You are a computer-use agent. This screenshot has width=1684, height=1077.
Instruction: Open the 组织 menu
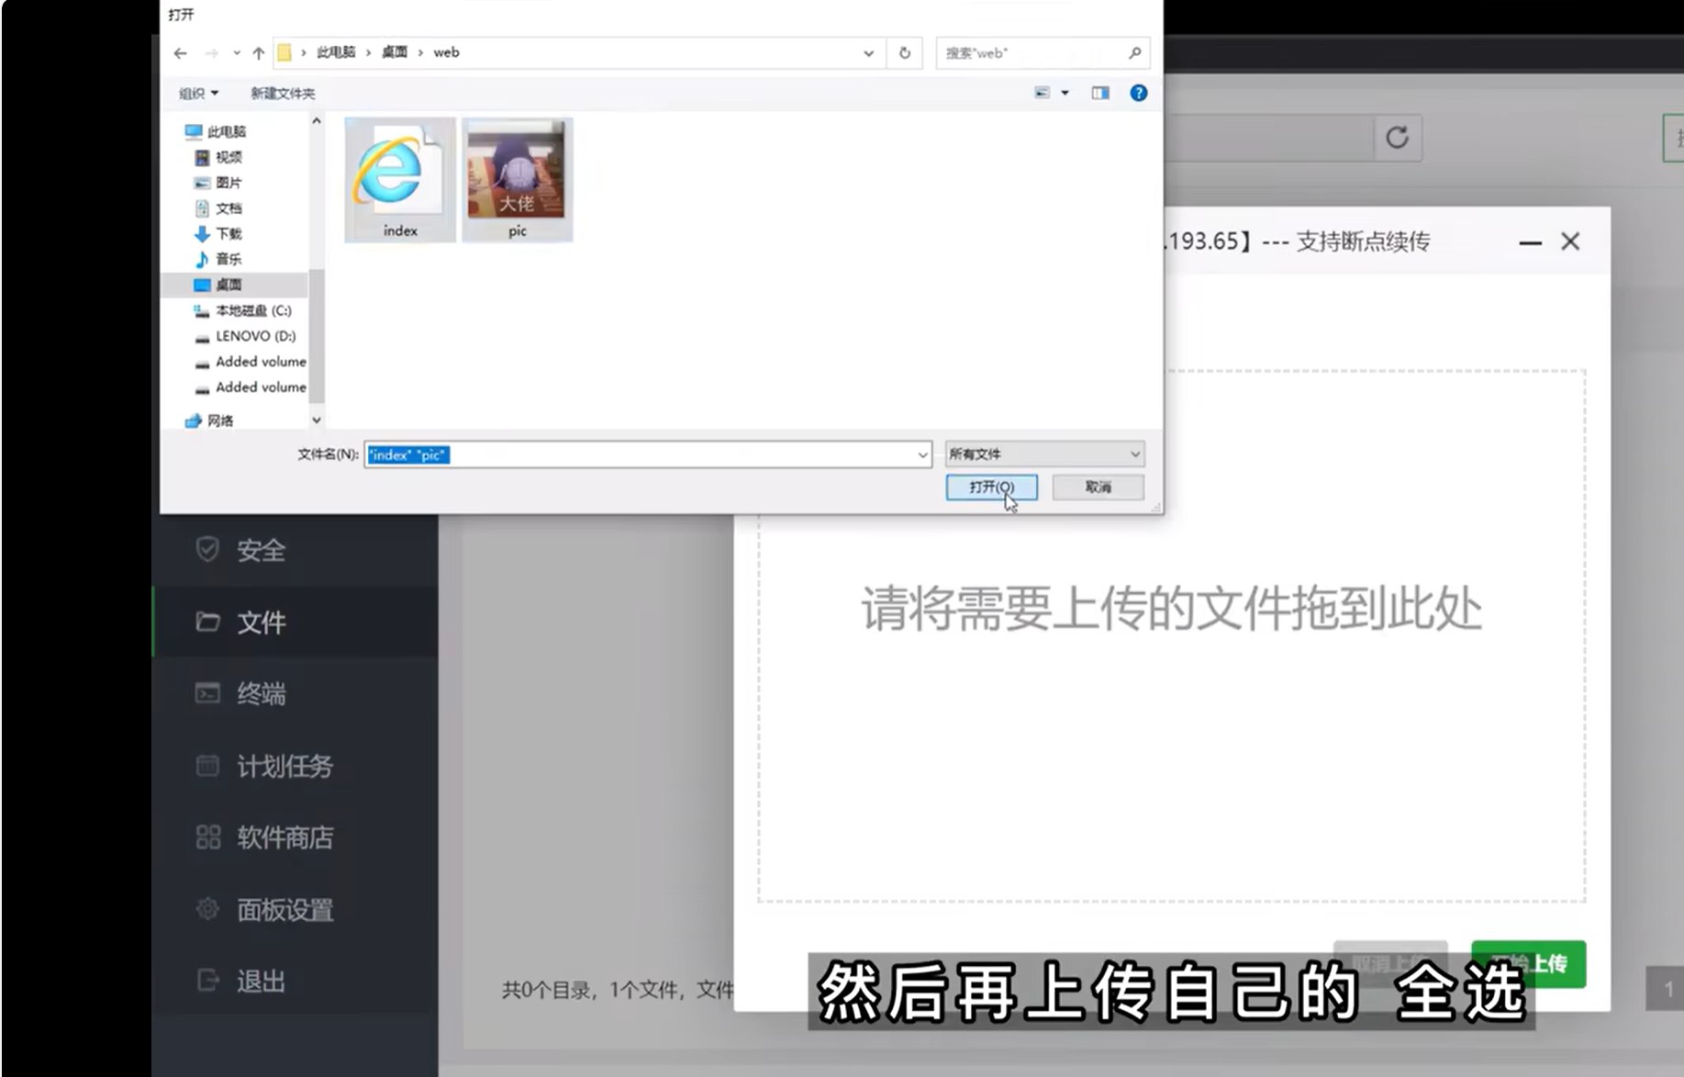coord(198,94)
